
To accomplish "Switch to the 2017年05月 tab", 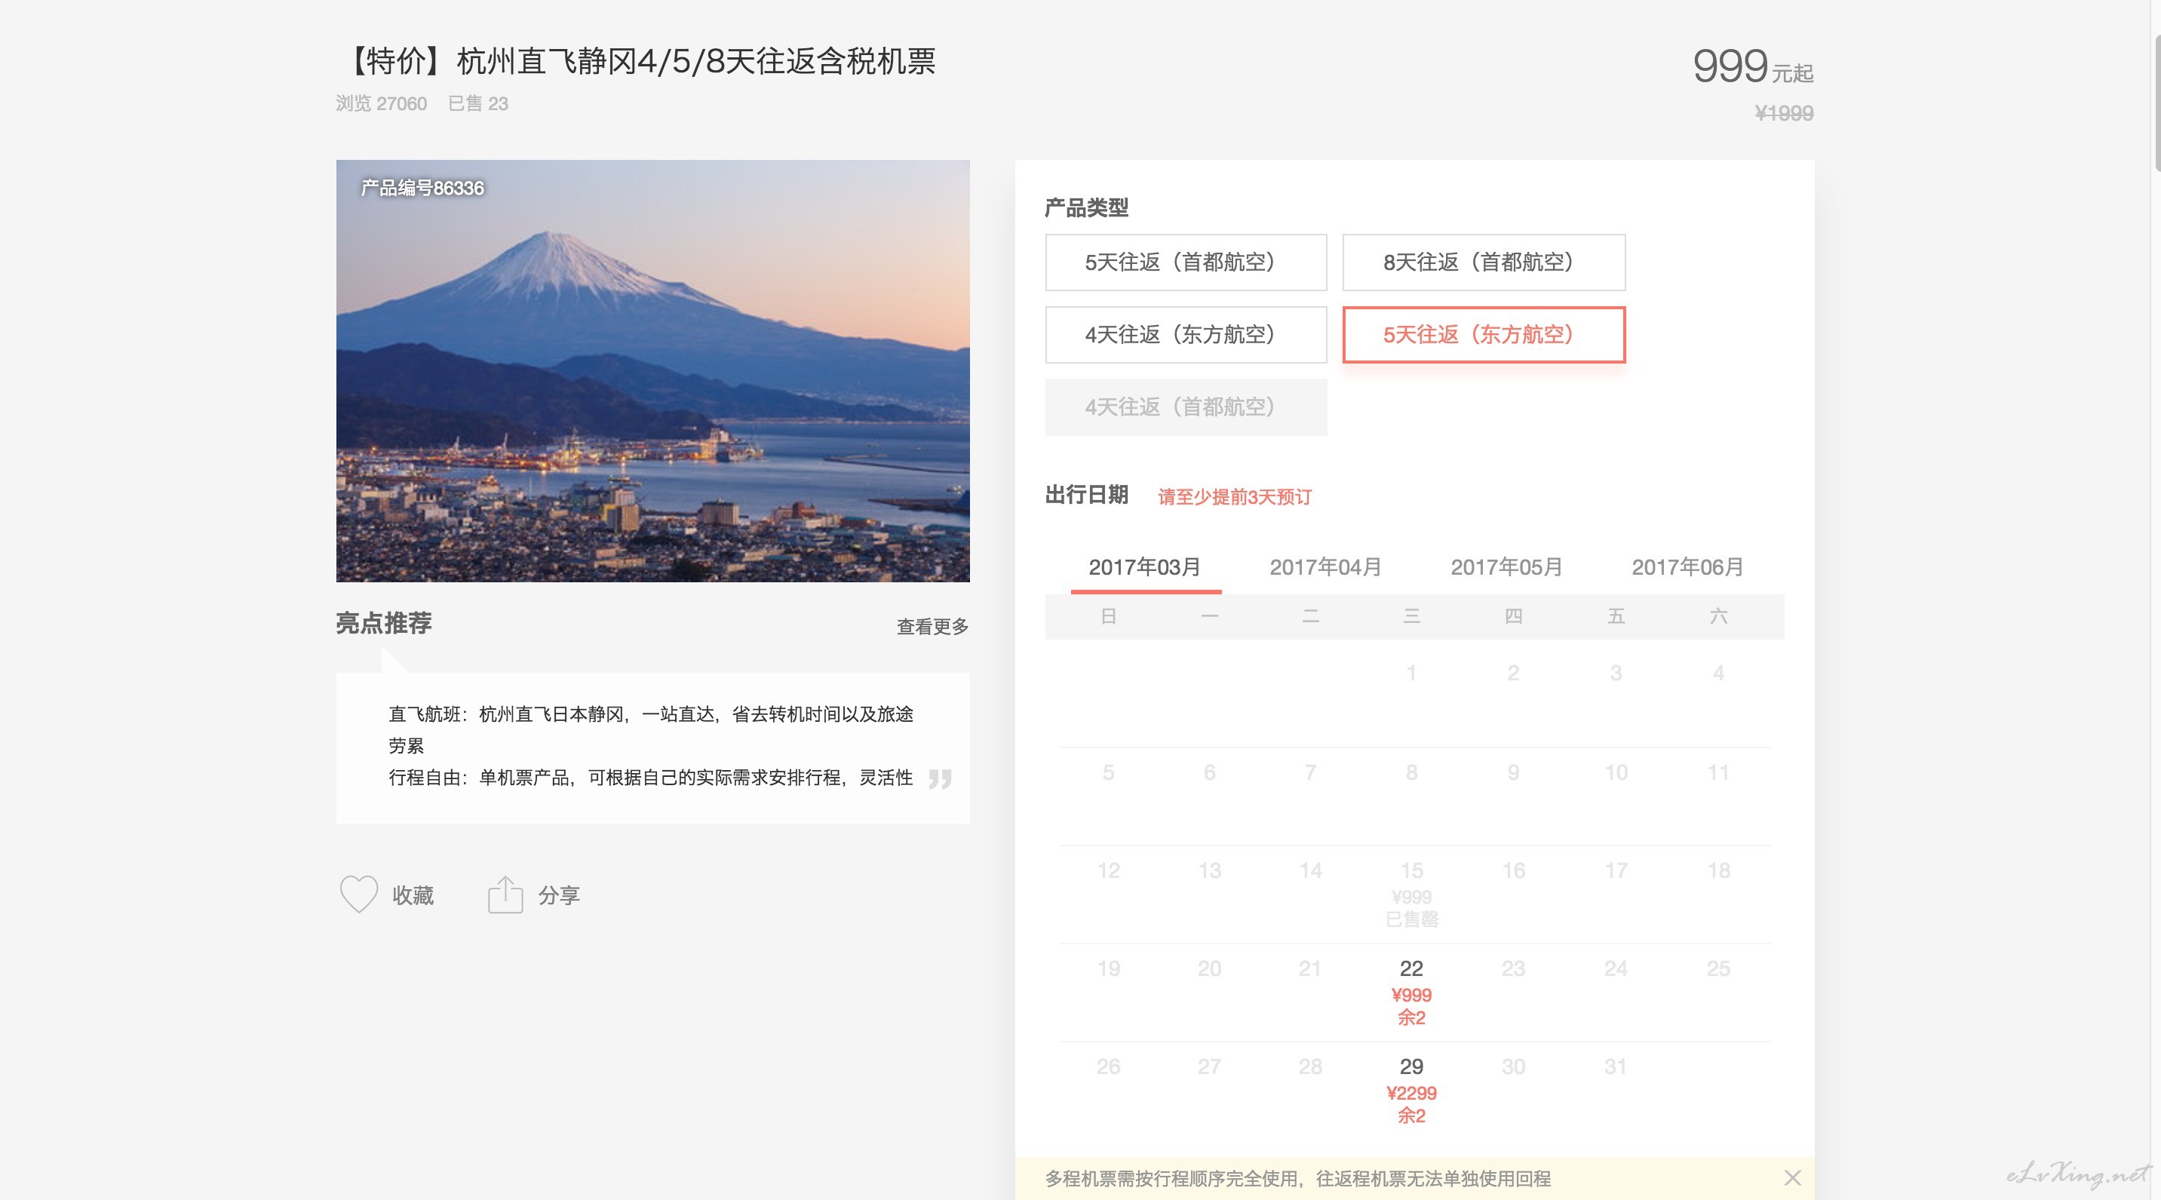I will (1506, 568).
